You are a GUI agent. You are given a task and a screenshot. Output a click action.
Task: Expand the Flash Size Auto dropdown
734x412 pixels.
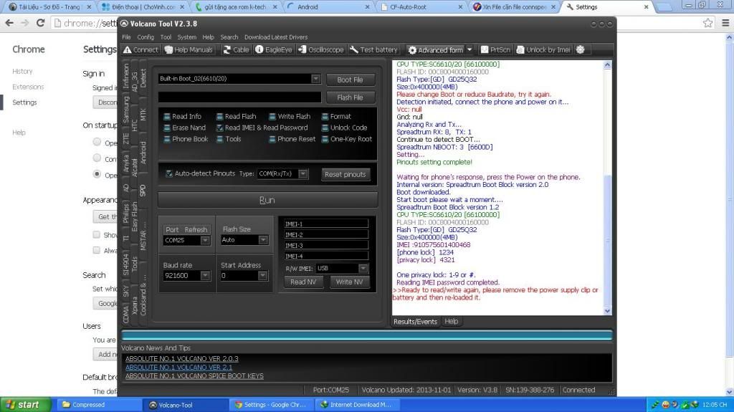click(263, 240)
